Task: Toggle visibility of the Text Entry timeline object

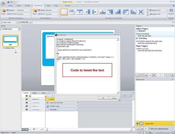Action: [26, 102]
